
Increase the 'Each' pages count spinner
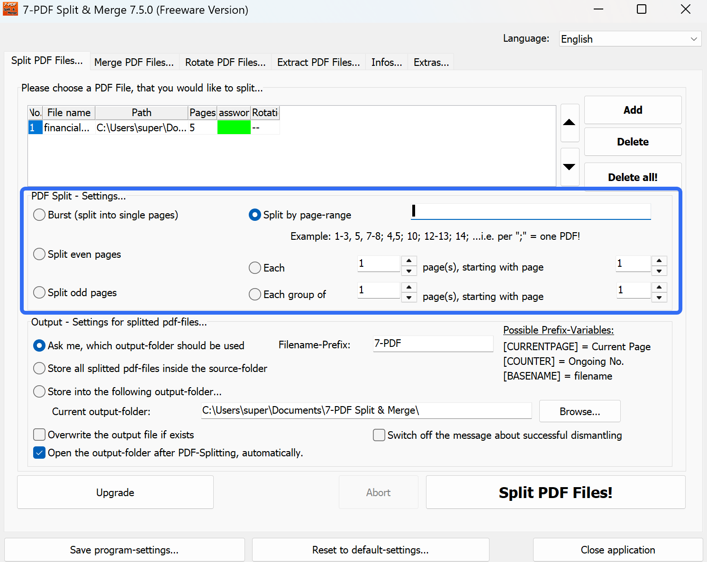(409, 261)
